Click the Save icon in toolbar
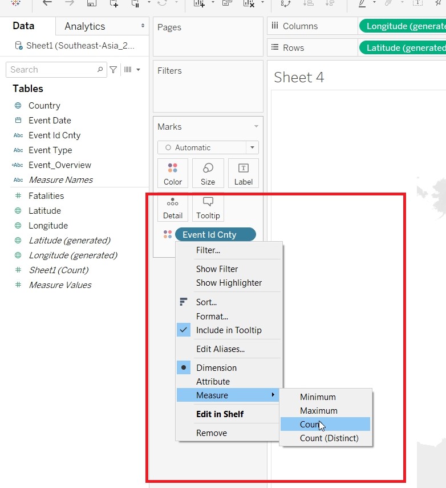446x488 pixels. click(91, 3)
